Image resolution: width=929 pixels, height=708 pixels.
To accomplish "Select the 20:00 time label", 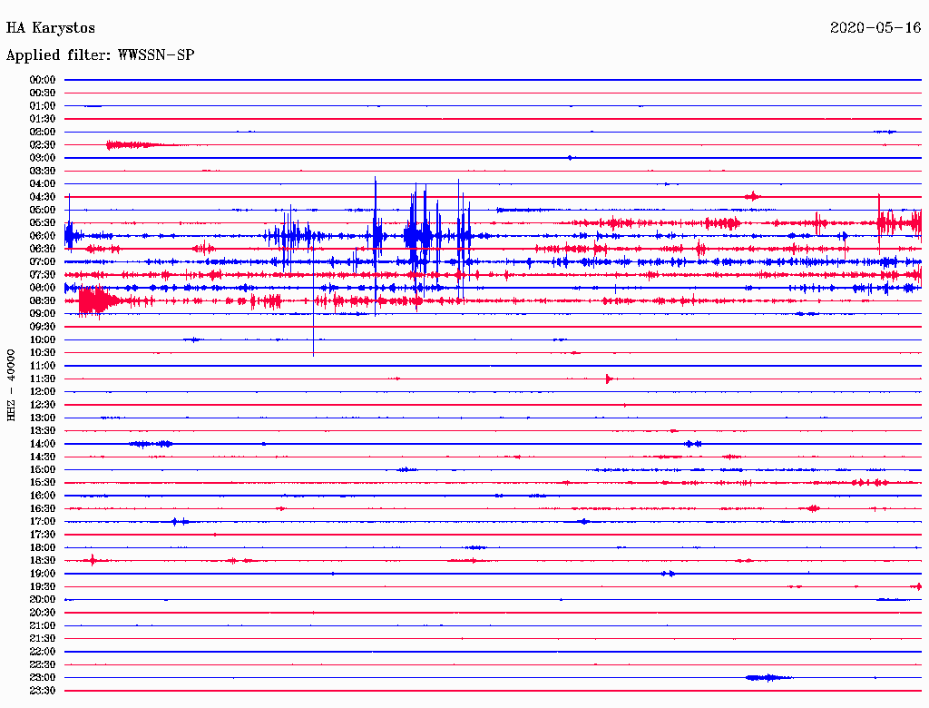I will [x=43, y=599].
